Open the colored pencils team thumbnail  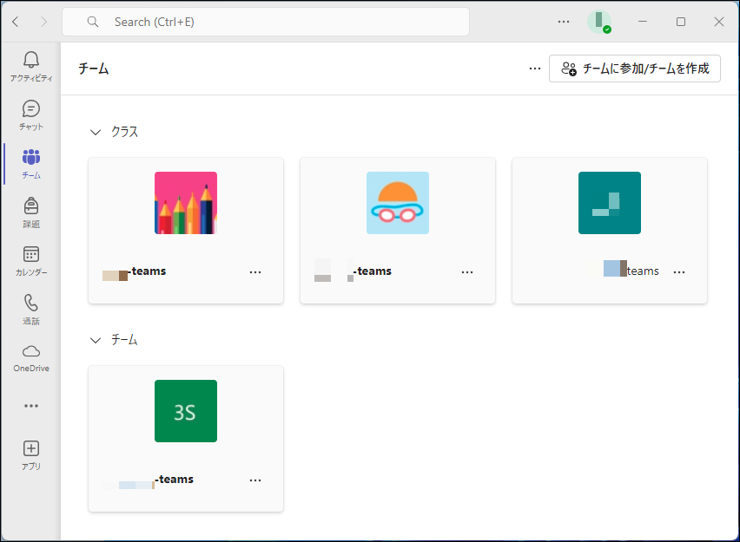[186, 203]
